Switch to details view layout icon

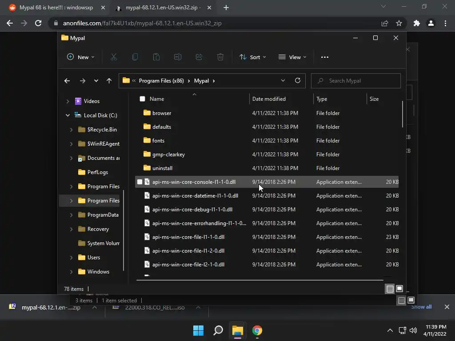(390, 289)
